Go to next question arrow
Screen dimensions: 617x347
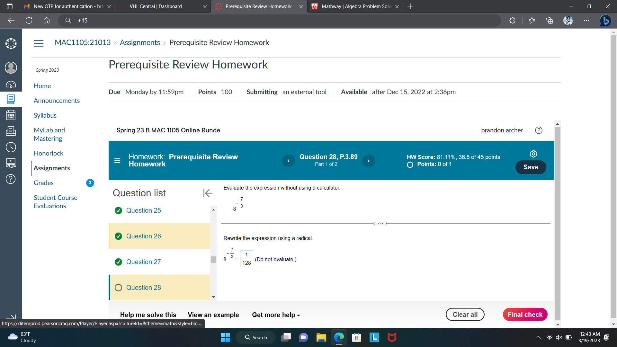coord(368,161)
